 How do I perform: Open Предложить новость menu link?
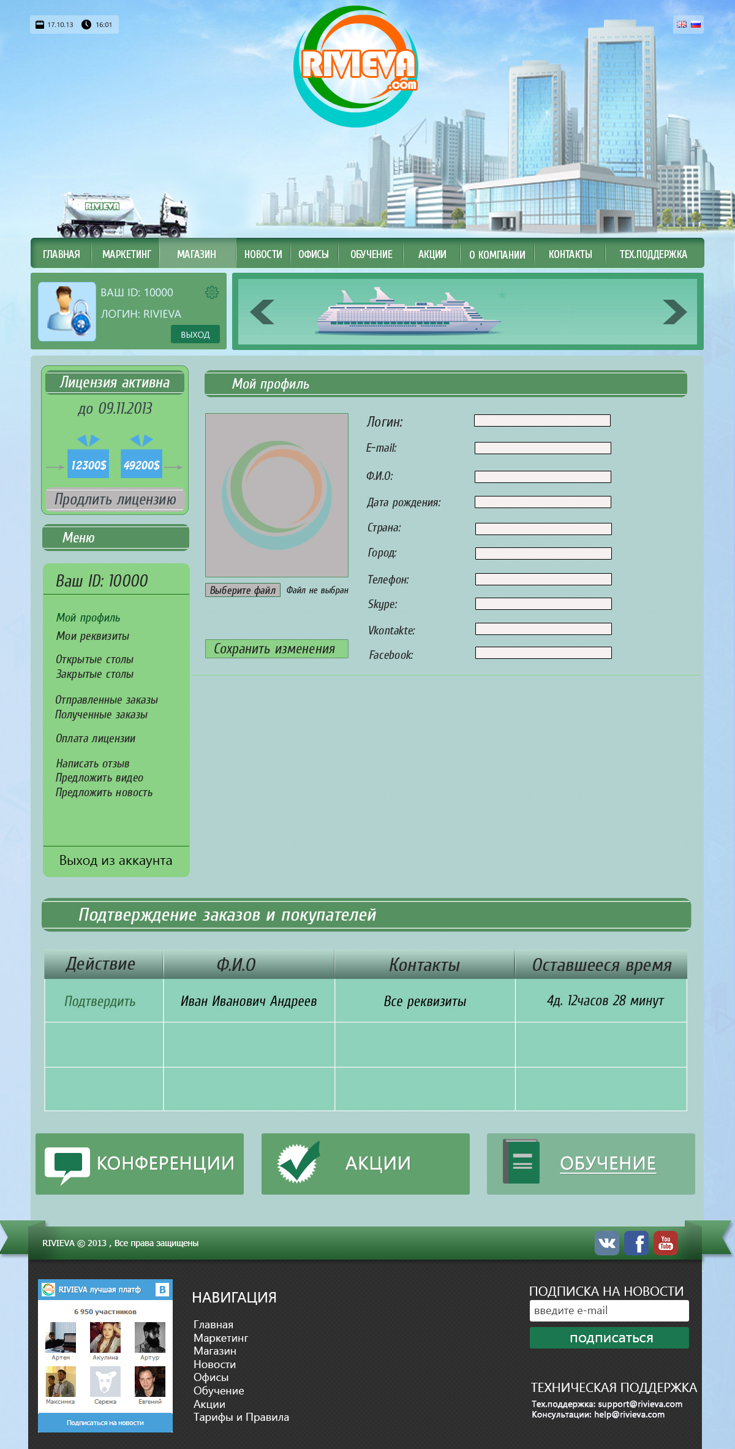104,793
